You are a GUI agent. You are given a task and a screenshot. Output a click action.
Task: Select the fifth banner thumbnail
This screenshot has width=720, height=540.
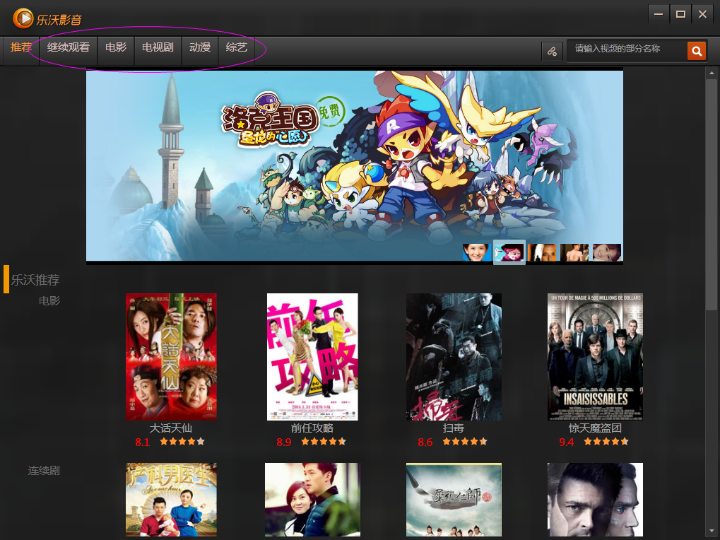point(607,252)
